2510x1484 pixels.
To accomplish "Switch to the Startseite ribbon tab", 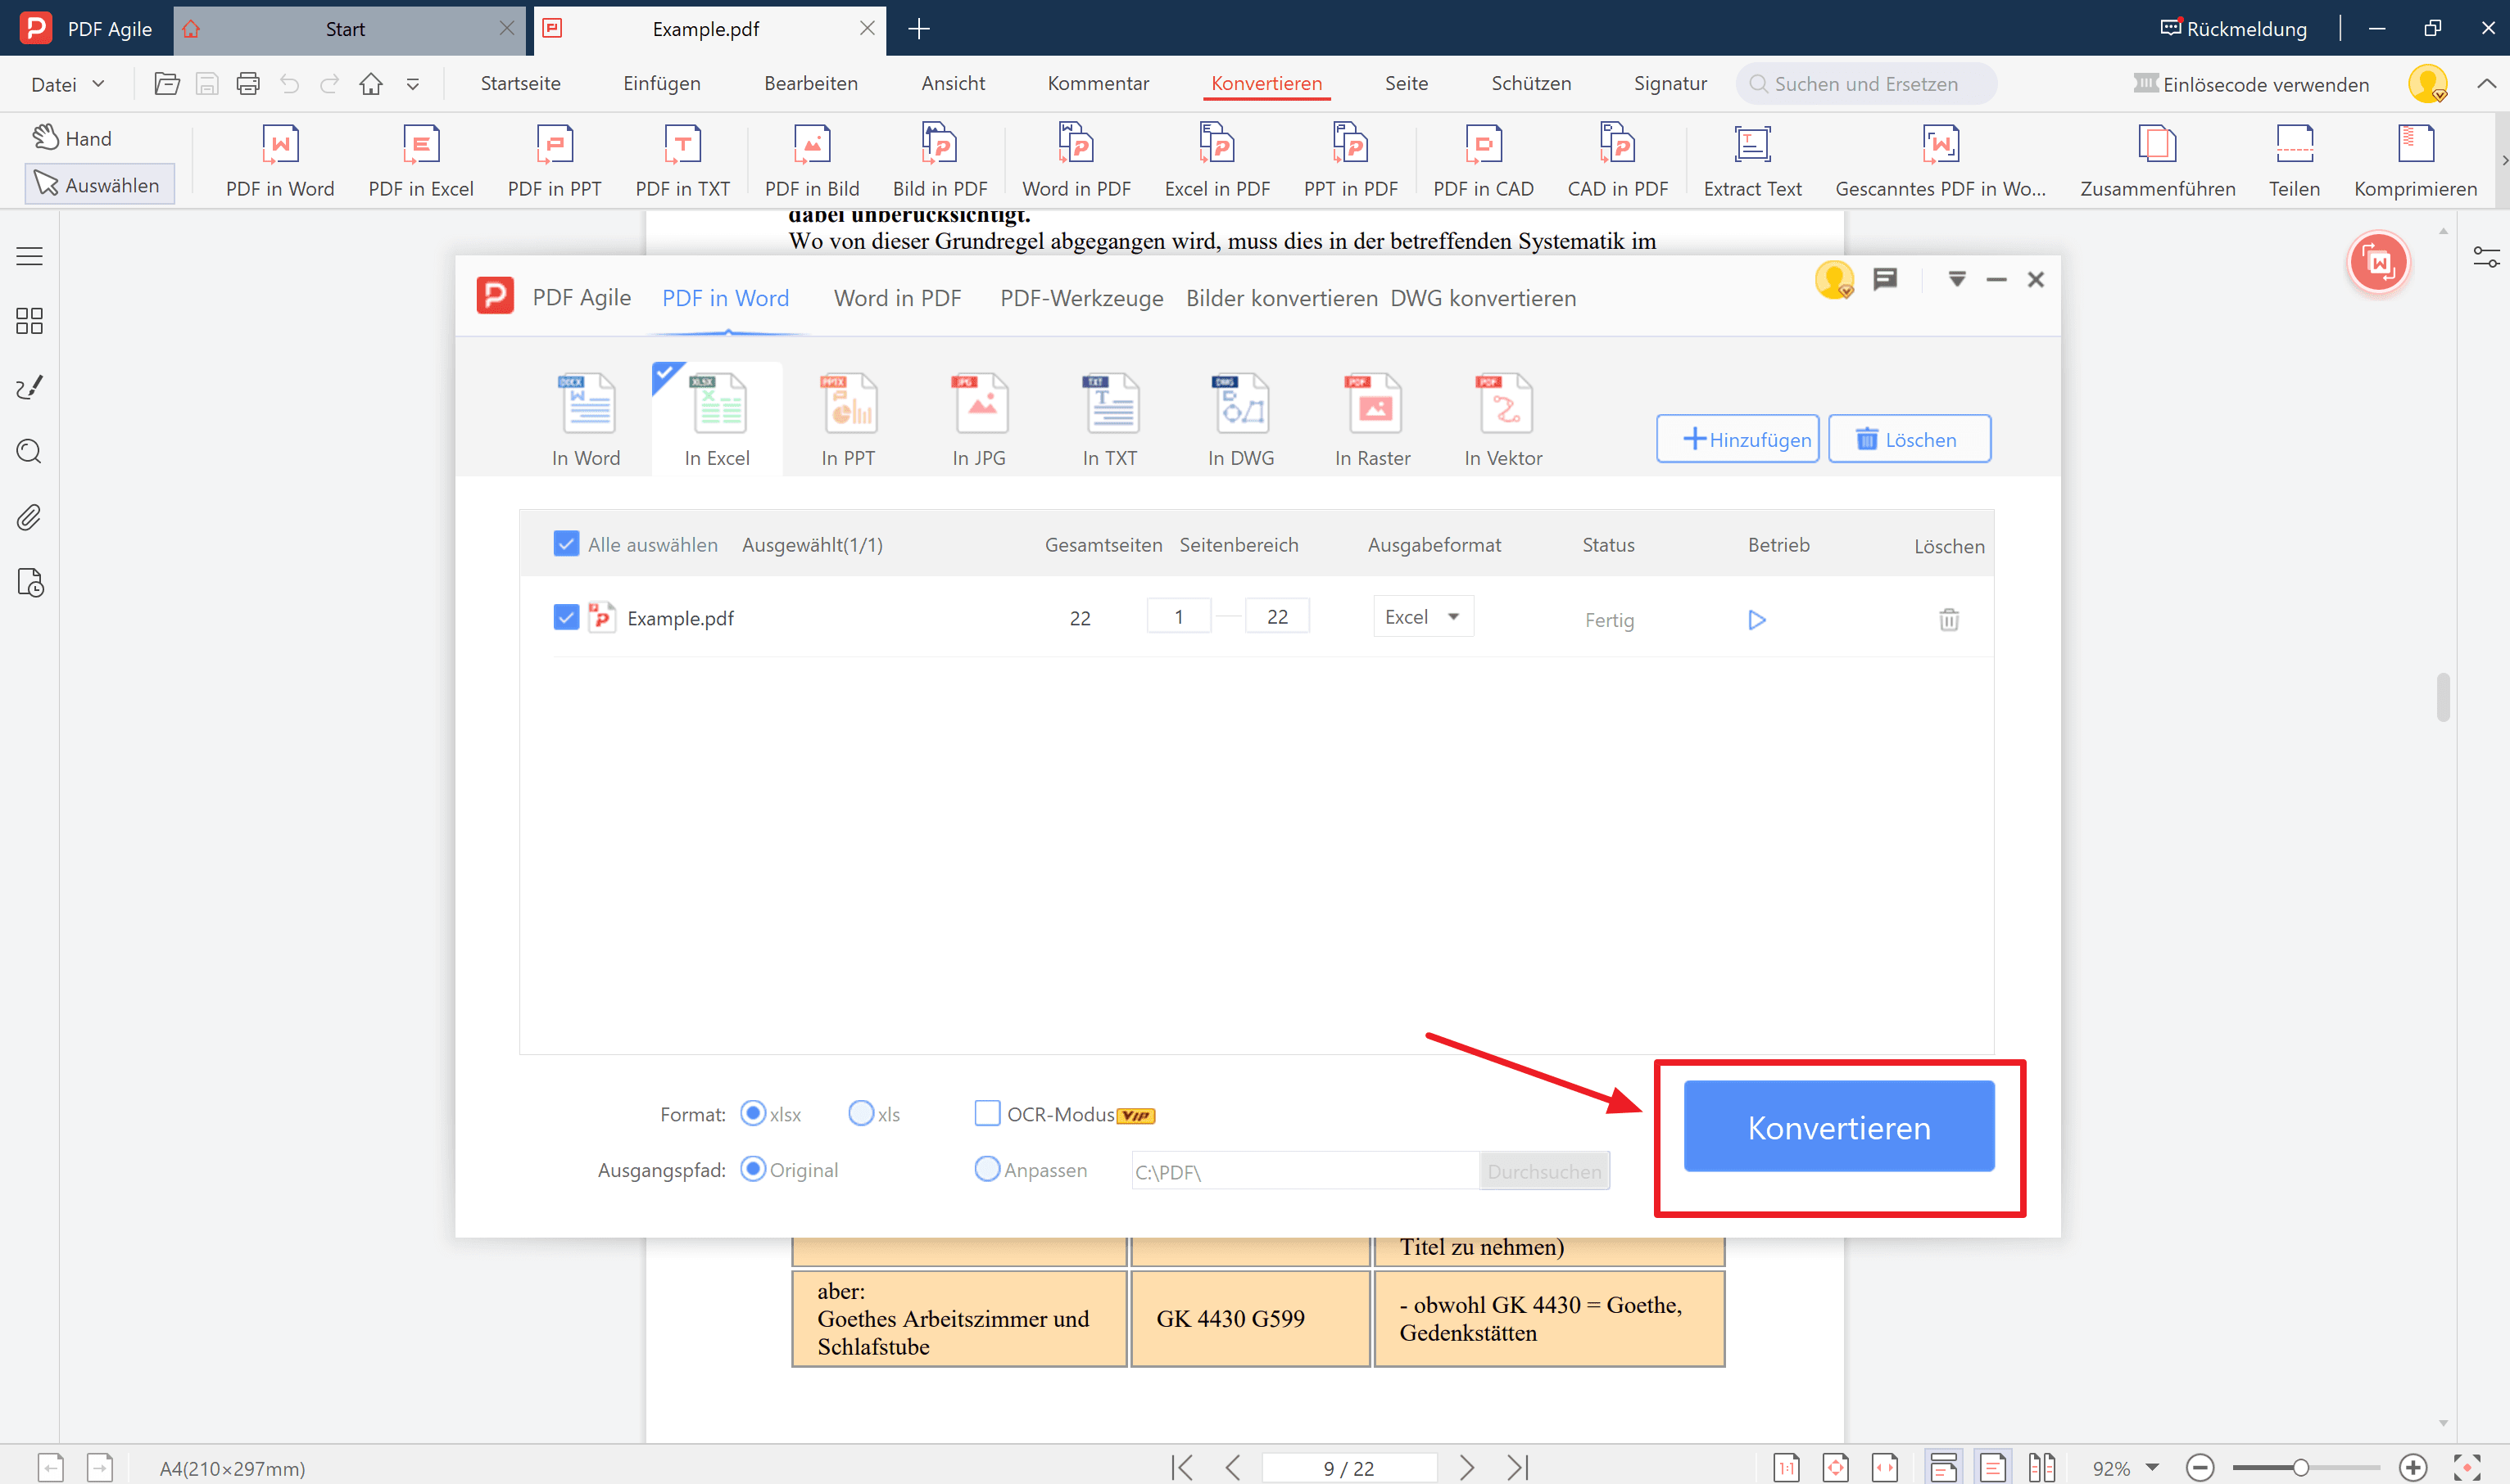I will coord(520,84).
